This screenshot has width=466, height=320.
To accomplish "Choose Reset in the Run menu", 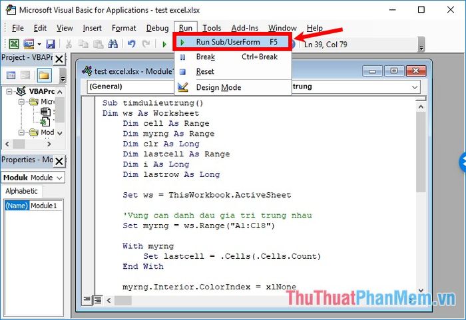I will [x=232, y=72].
